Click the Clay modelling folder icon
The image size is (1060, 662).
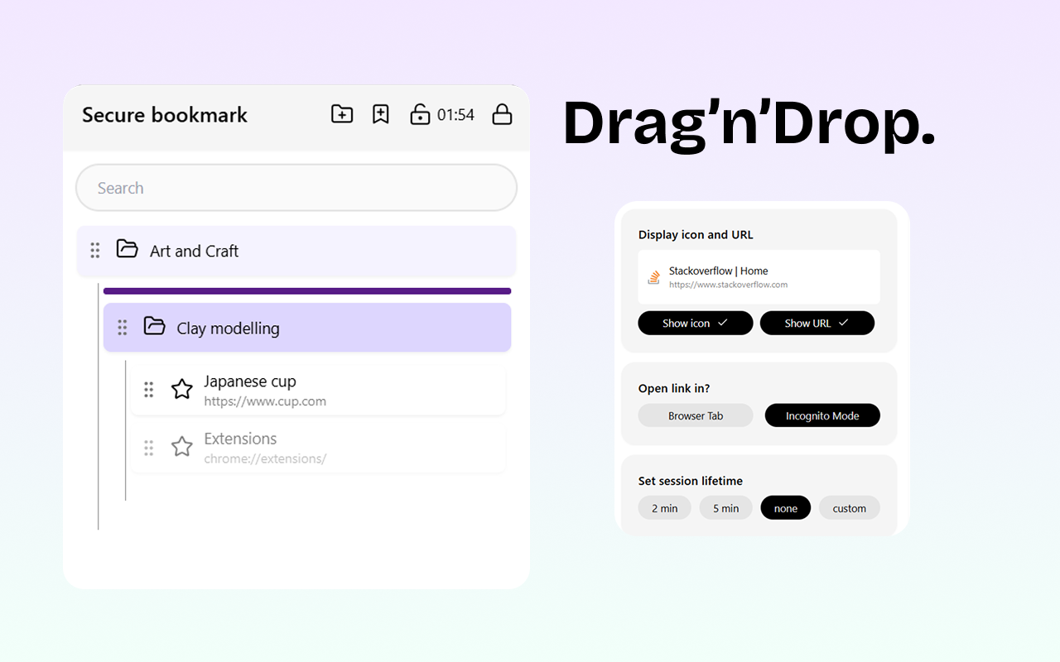click(154, 327)
